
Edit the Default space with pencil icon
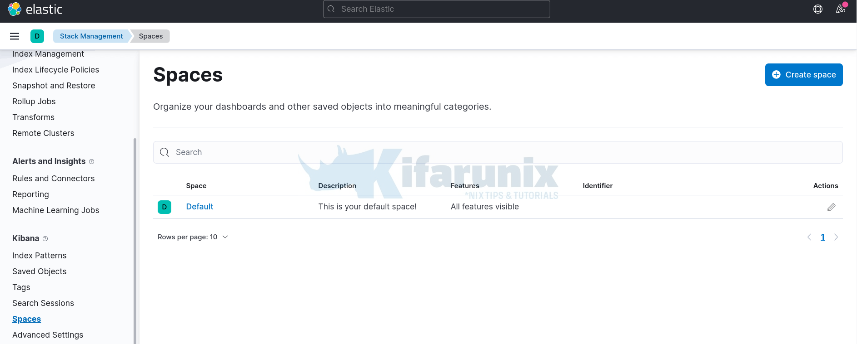pos(832,207)
